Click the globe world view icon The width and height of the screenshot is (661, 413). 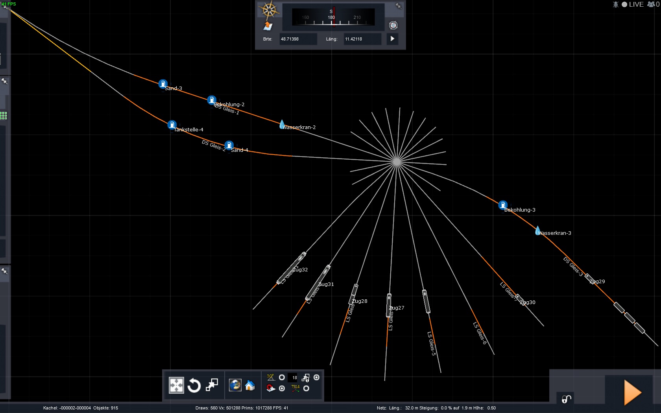(x=235, y=385)
